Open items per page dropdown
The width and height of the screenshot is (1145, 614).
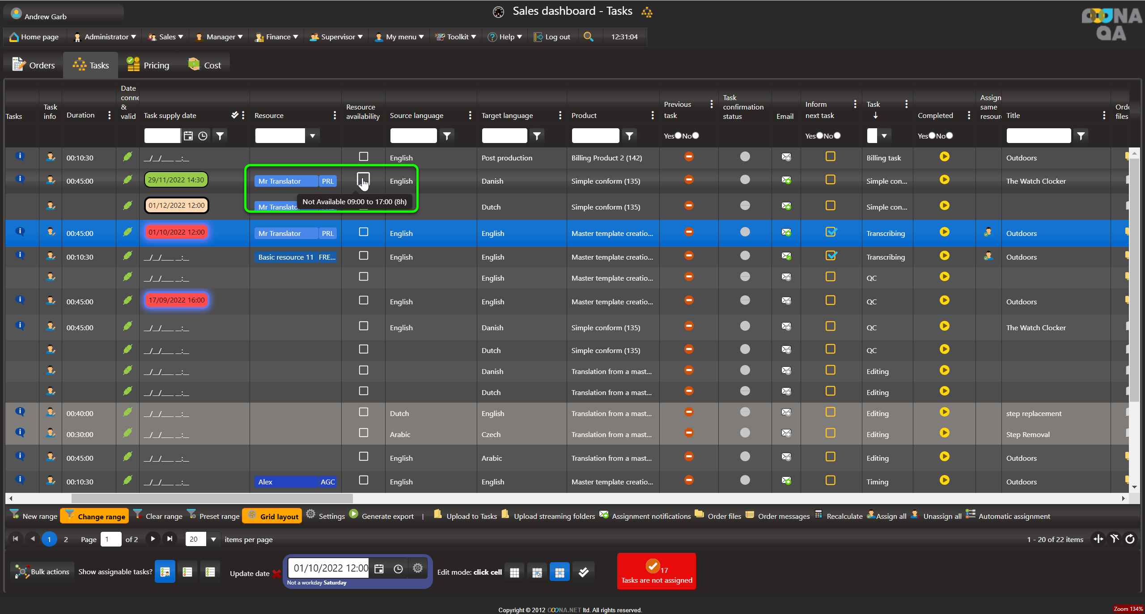click(213, 539)
